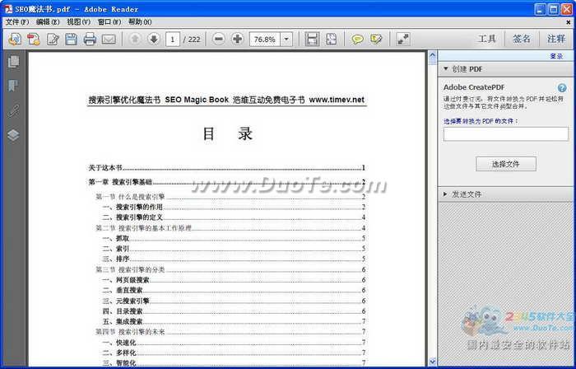
Task: Switch to the 注释 pane tab
Action: tap(555, 39)
